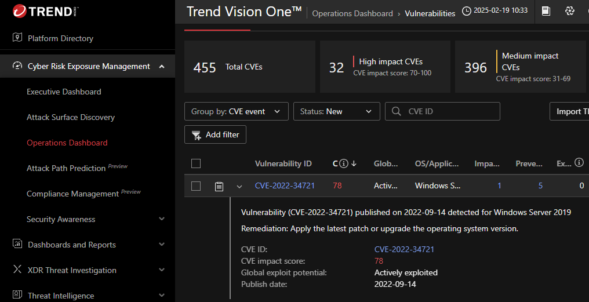
Task: Open the Status: New dropdown
Action: (336, 111)
